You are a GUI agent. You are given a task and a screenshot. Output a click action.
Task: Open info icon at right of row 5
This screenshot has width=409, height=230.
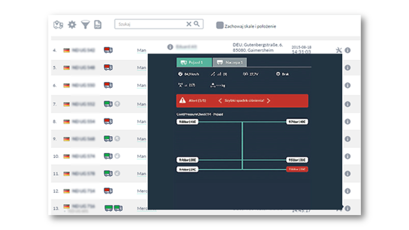[347, 67]
